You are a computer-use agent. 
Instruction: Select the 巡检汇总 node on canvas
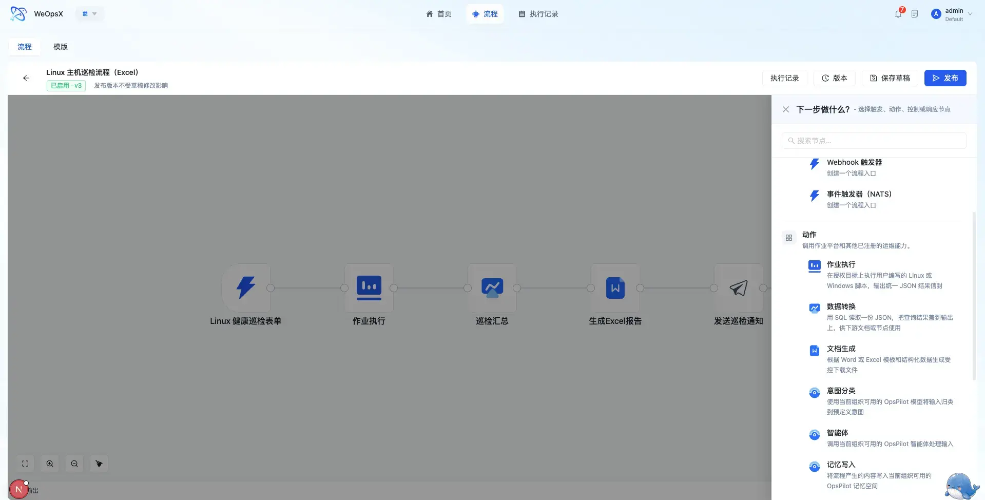pos(492,287)
